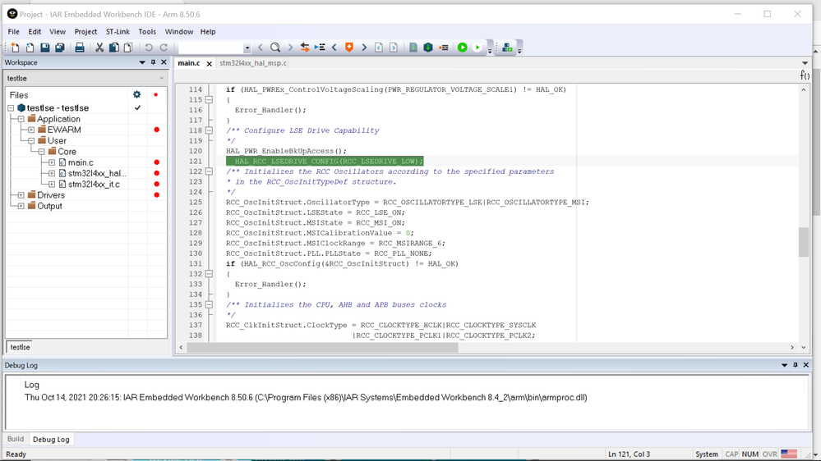The height and width of the screenshot is (461, 821).
Task: Close the Debug Log panel
Action: click(806, 365)
